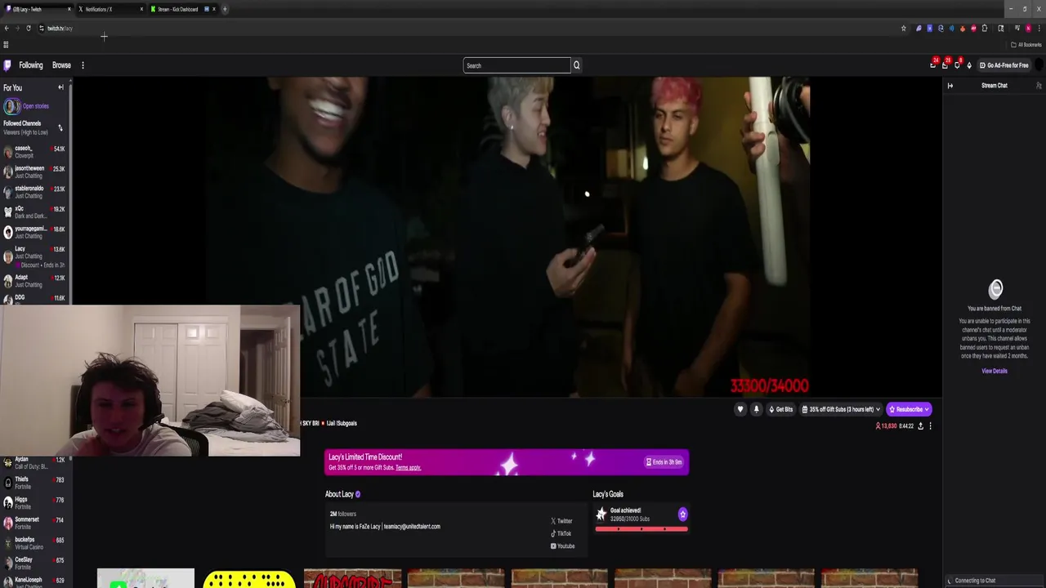This screenshot has height=588, width=1046.
Task: Click the Lacy stream video player
Action: 507,237
